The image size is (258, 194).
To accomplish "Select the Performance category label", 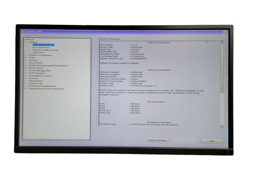I will (x=35, y=68).
